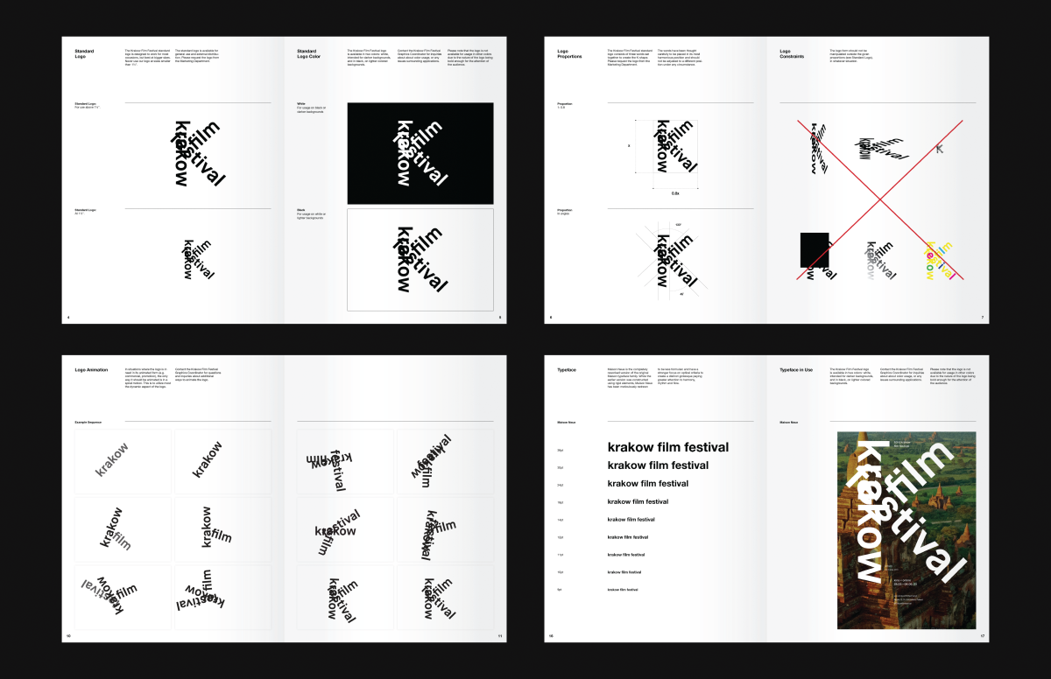This screenshot has height=679, width=1051.
Task: Click the grey faded logo in Logo Constraints
Action: click(878, 261)
